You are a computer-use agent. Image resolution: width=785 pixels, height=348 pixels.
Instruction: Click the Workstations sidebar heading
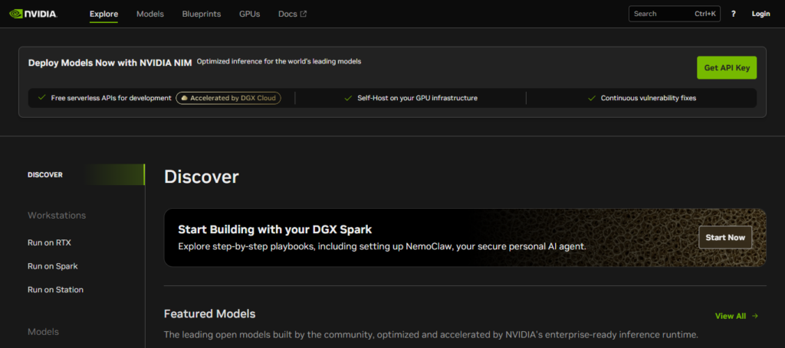[x=57, y=215]
